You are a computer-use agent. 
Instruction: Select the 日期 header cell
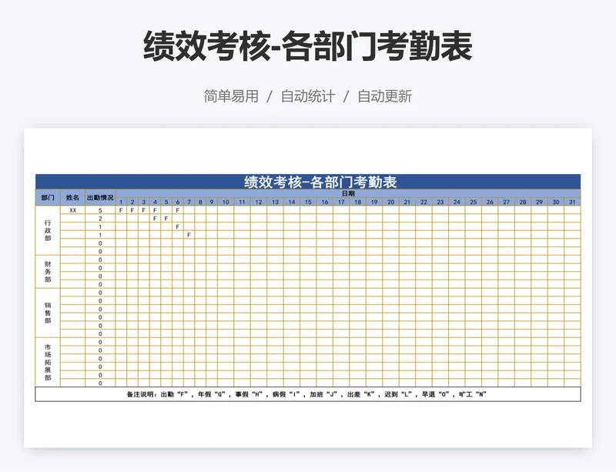point(347,193)
